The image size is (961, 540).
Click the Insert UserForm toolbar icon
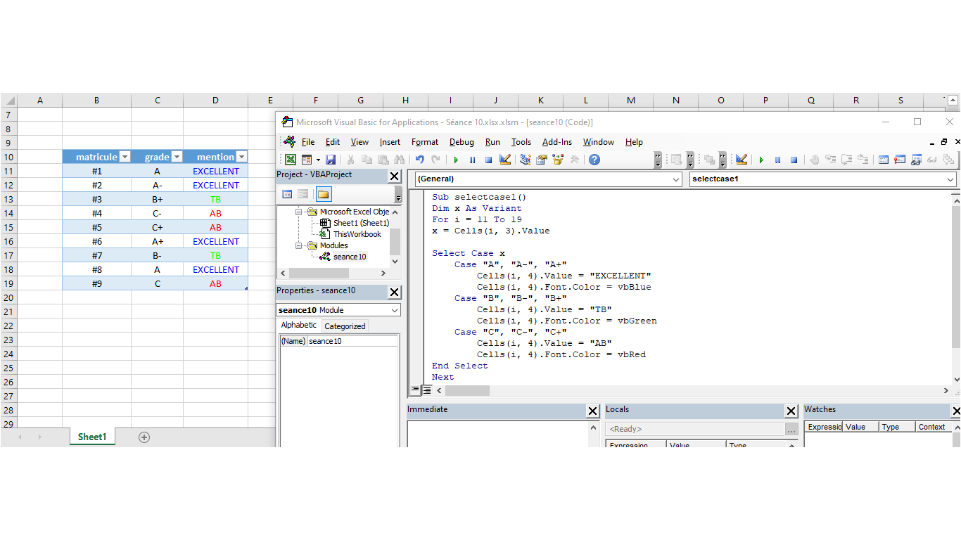[x=307, y=160]
